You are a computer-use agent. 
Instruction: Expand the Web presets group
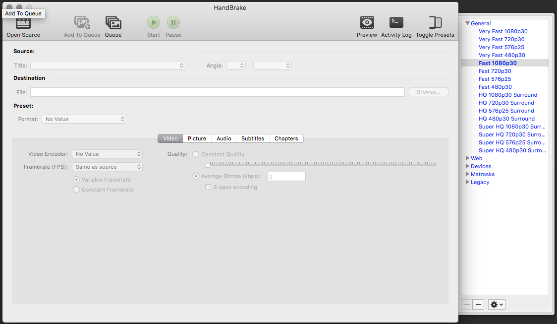point(467,158)
